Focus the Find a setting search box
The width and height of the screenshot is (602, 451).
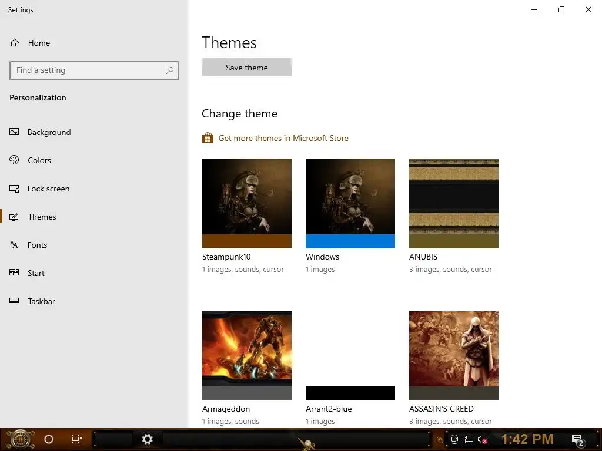pos(94,70)
